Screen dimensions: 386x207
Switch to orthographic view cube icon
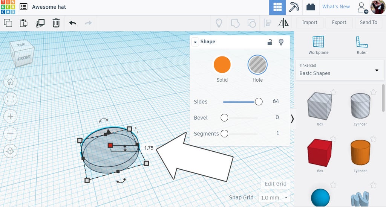click(10, 151)
